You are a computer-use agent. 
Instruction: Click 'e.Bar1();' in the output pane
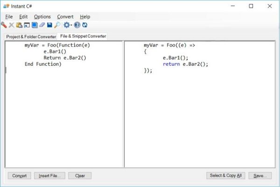175,58
